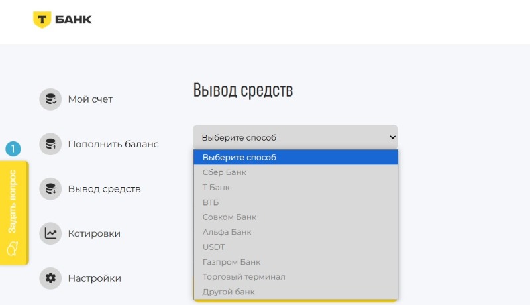Click the БАНК wordmark in header
This screenshot has width=530, height=305.
click(x=73, y=19)
